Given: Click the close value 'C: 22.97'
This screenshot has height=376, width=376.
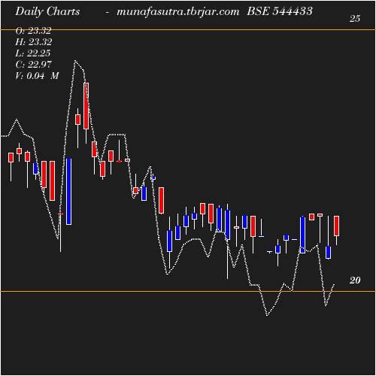Looking at the screenshot, I should (33, 65).
